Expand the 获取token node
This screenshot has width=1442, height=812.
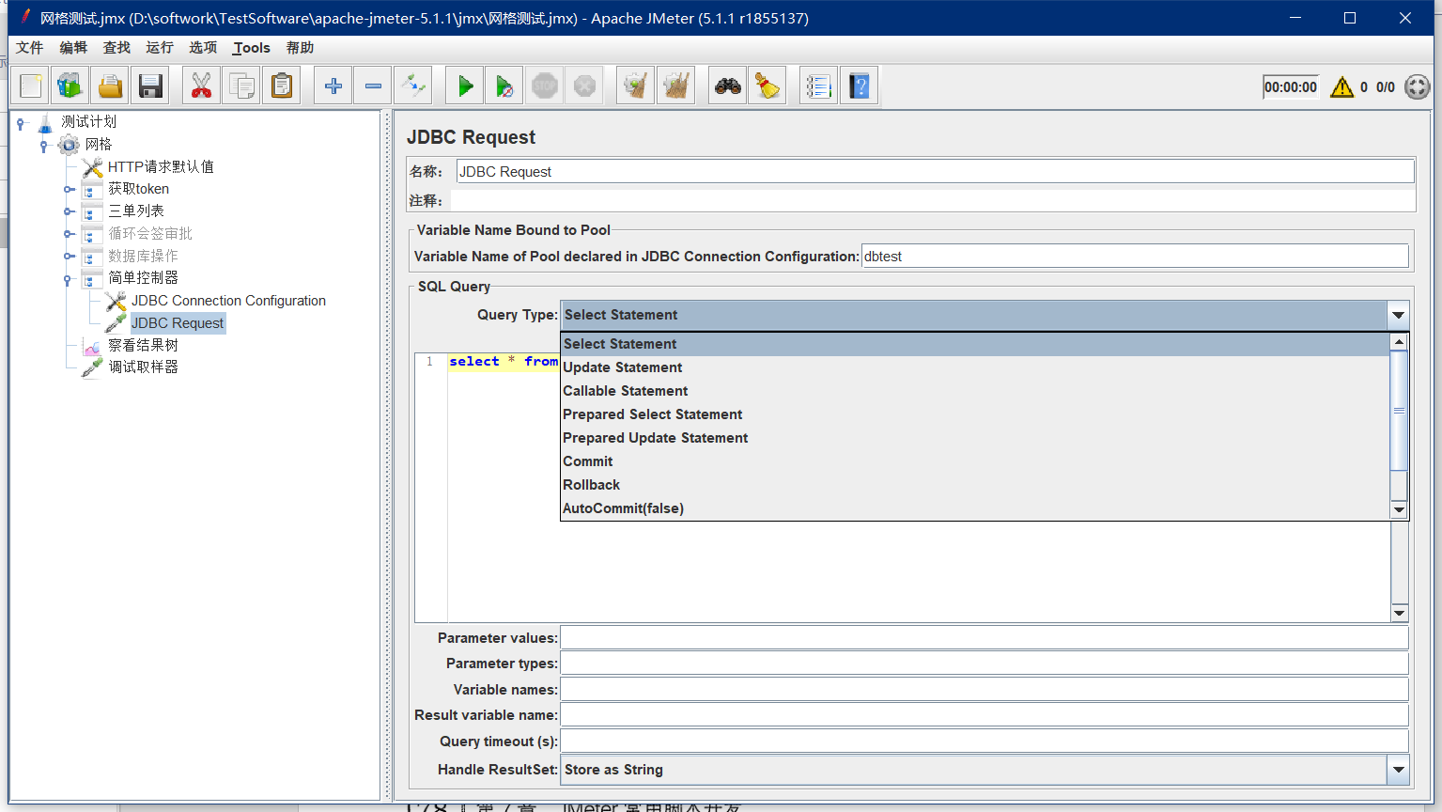point(69,189)
